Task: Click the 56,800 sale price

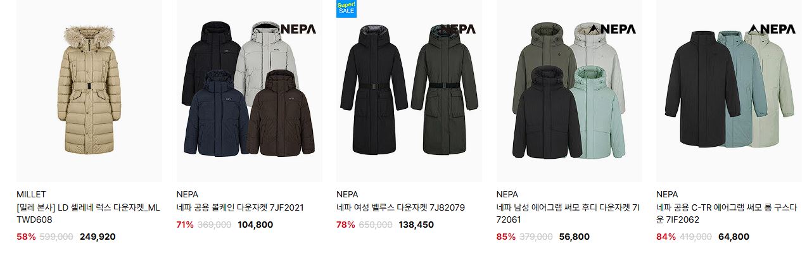Action: pos(573,237)
